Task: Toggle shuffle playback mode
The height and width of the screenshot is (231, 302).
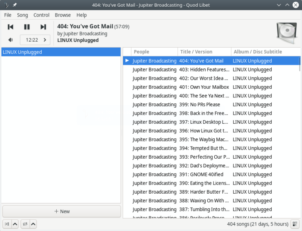Action: 7,224
